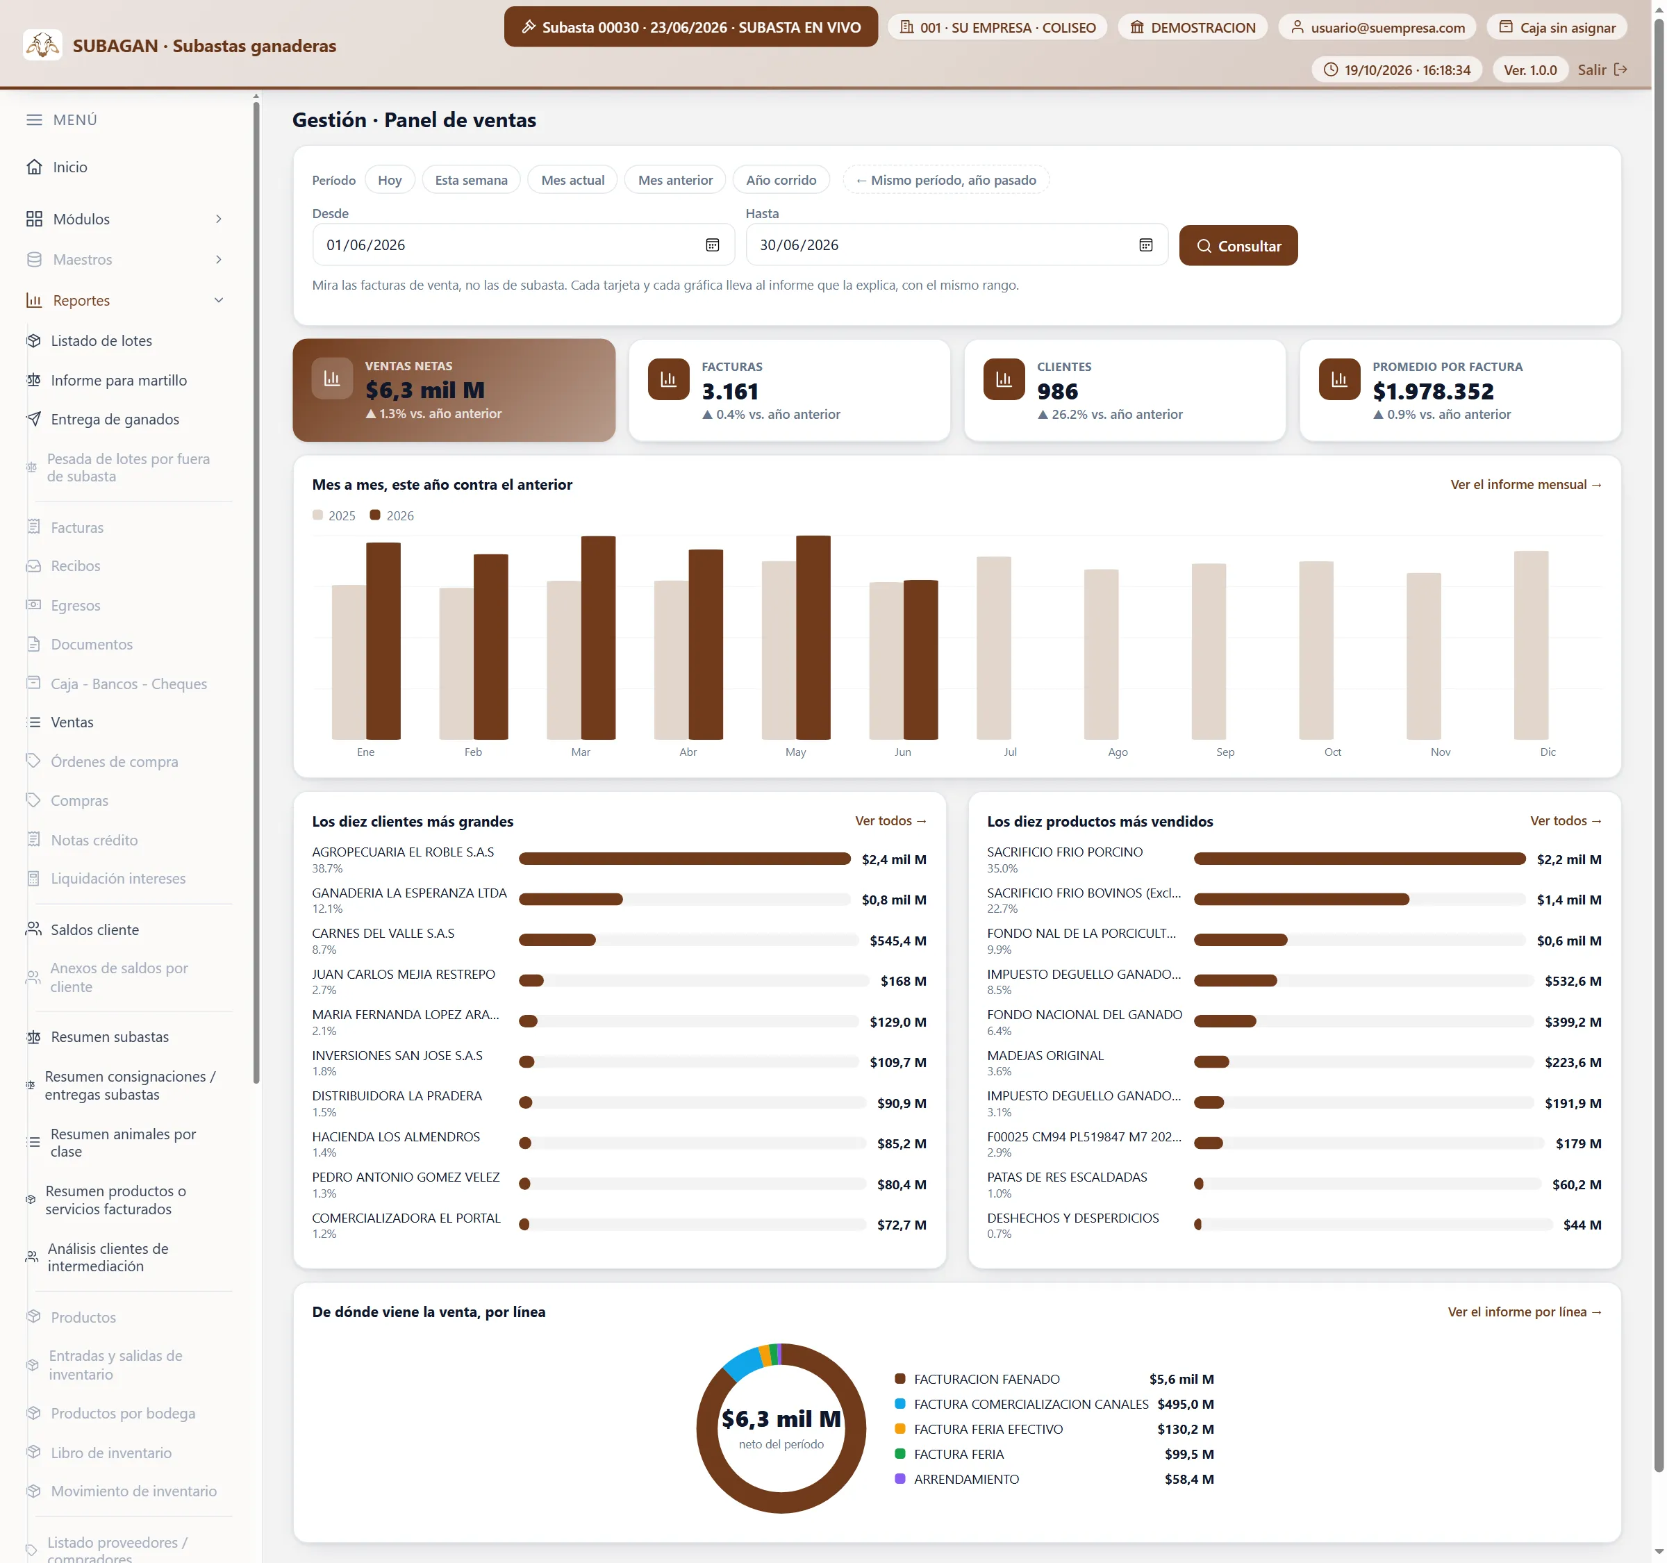Click the Clientes card chart icon
Screen dimensions: 1667x1563
(x=1004, y=379)
